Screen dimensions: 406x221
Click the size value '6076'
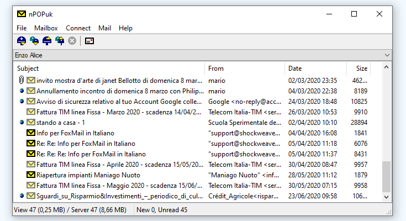(360, 143)
